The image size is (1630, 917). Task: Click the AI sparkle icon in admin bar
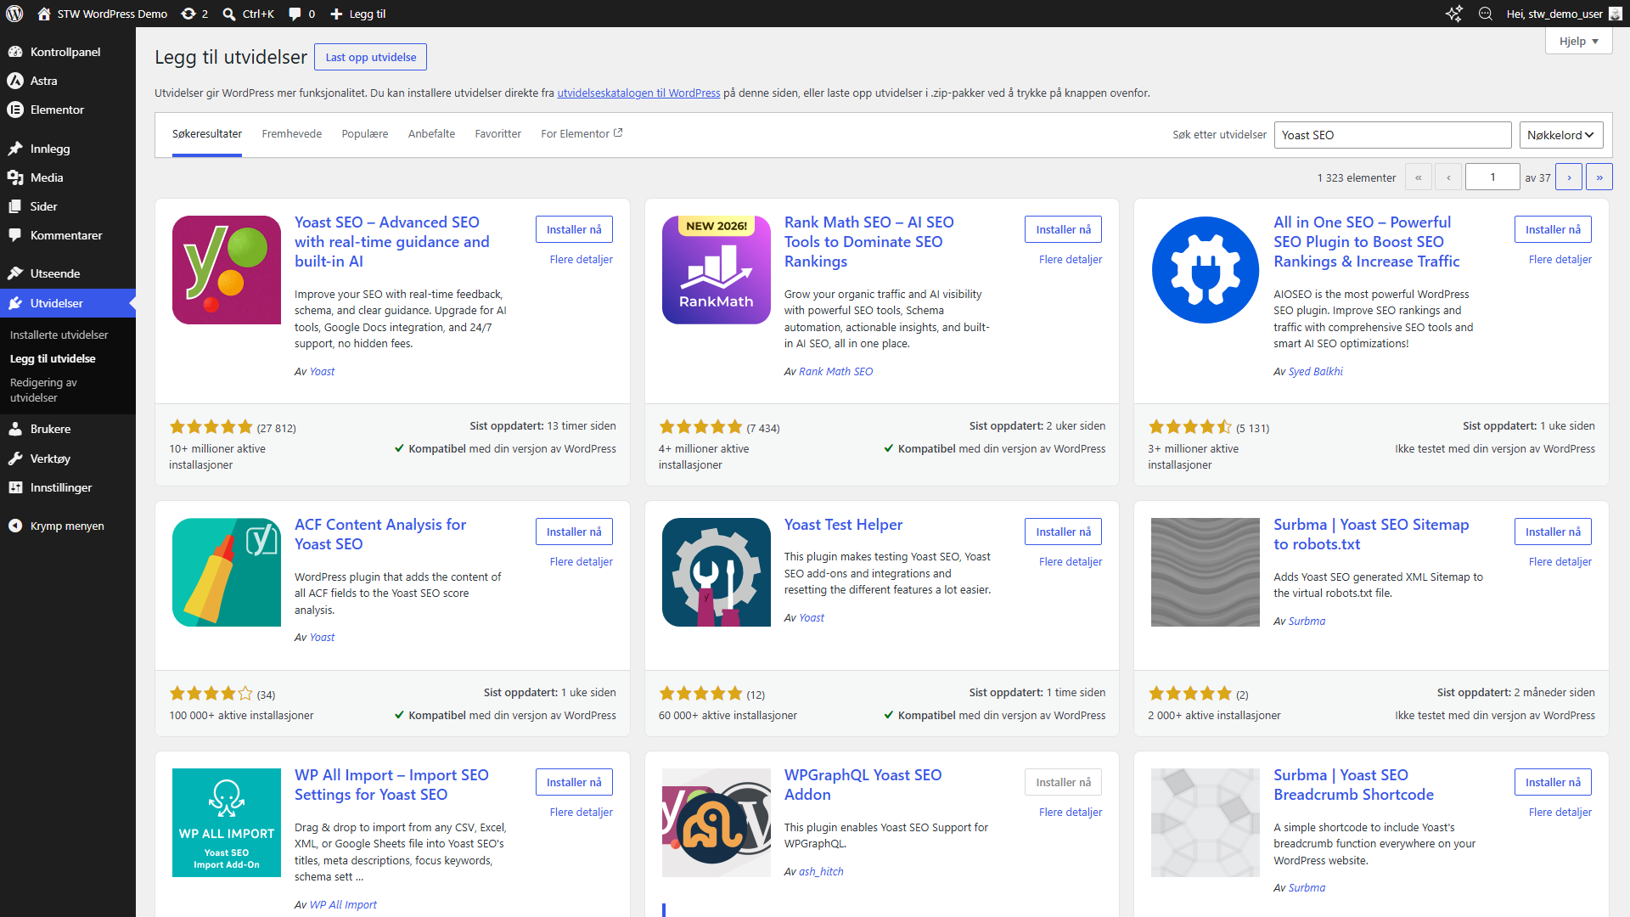[1454, 14]
